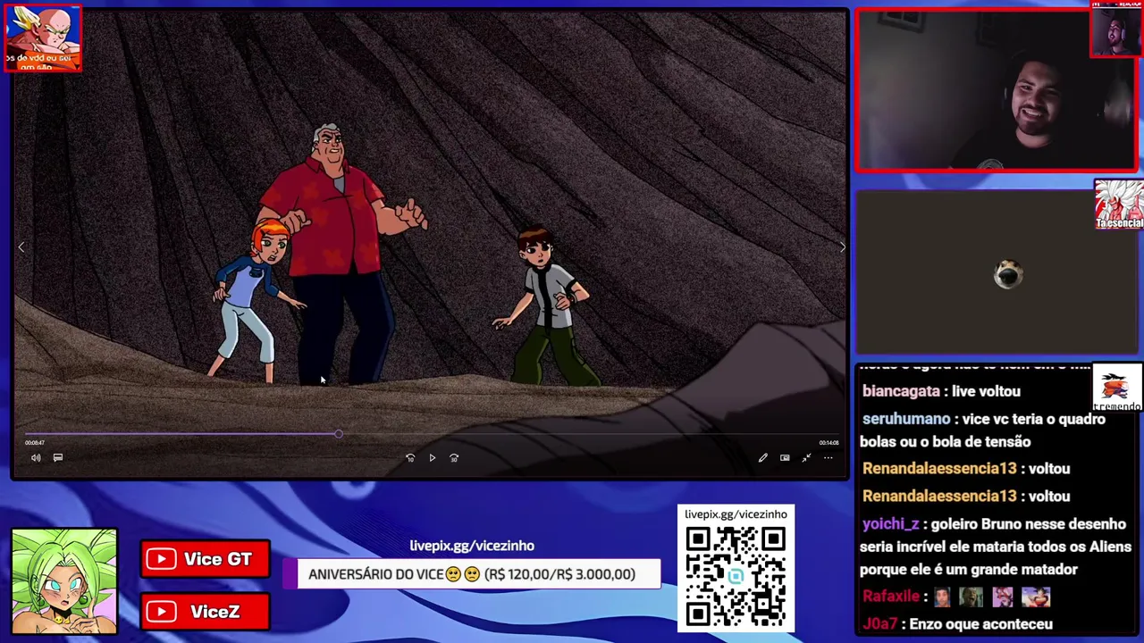Click the pencil edit icon in player
This screenshot has height=643, width=1144.
pyautogui.click(x=762, y=458)
